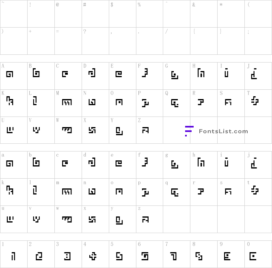The width and height of the screenshot is (272, 268).
Task: Click the purple F logo icon
Action: coord(188,130)
